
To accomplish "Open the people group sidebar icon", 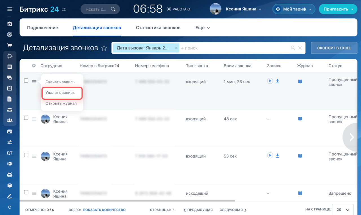I will pyautogui.click(x=10, y=120).
